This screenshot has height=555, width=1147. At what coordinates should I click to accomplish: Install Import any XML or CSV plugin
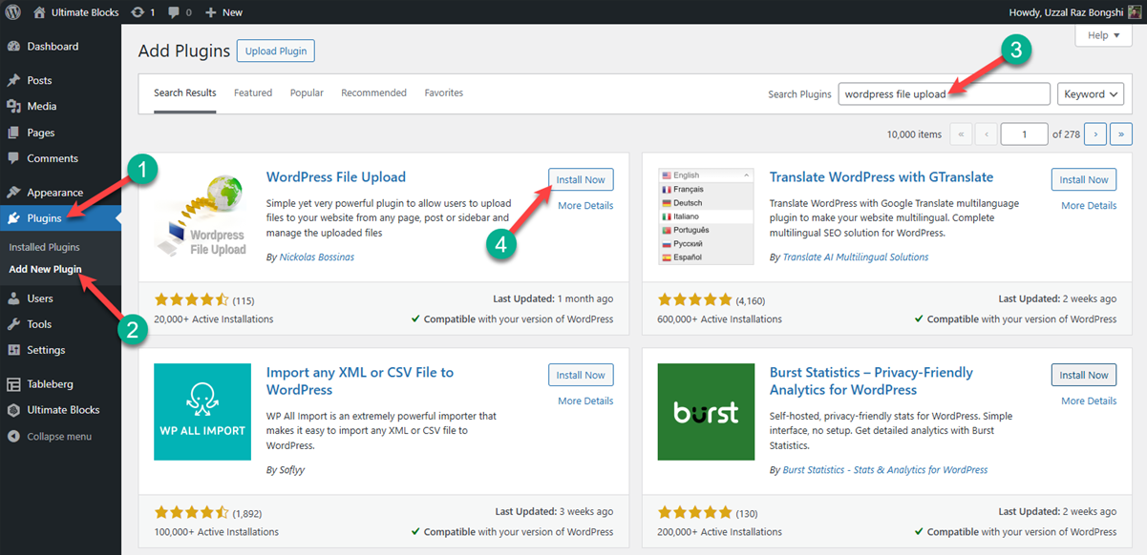[581, 375]
